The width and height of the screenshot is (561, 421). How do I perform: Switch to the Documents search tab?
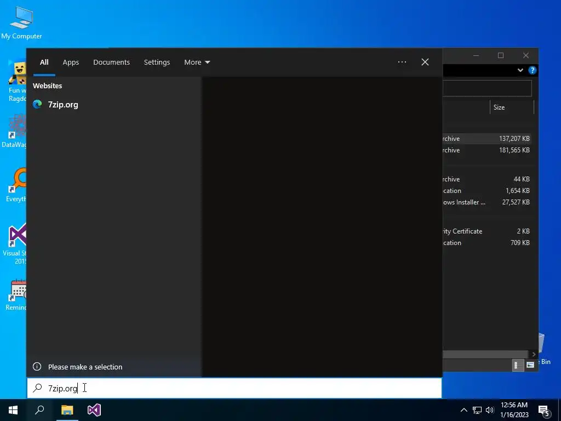[111, 62]
